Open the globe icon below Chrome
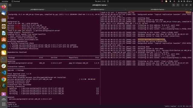 (x=4, y=86)
